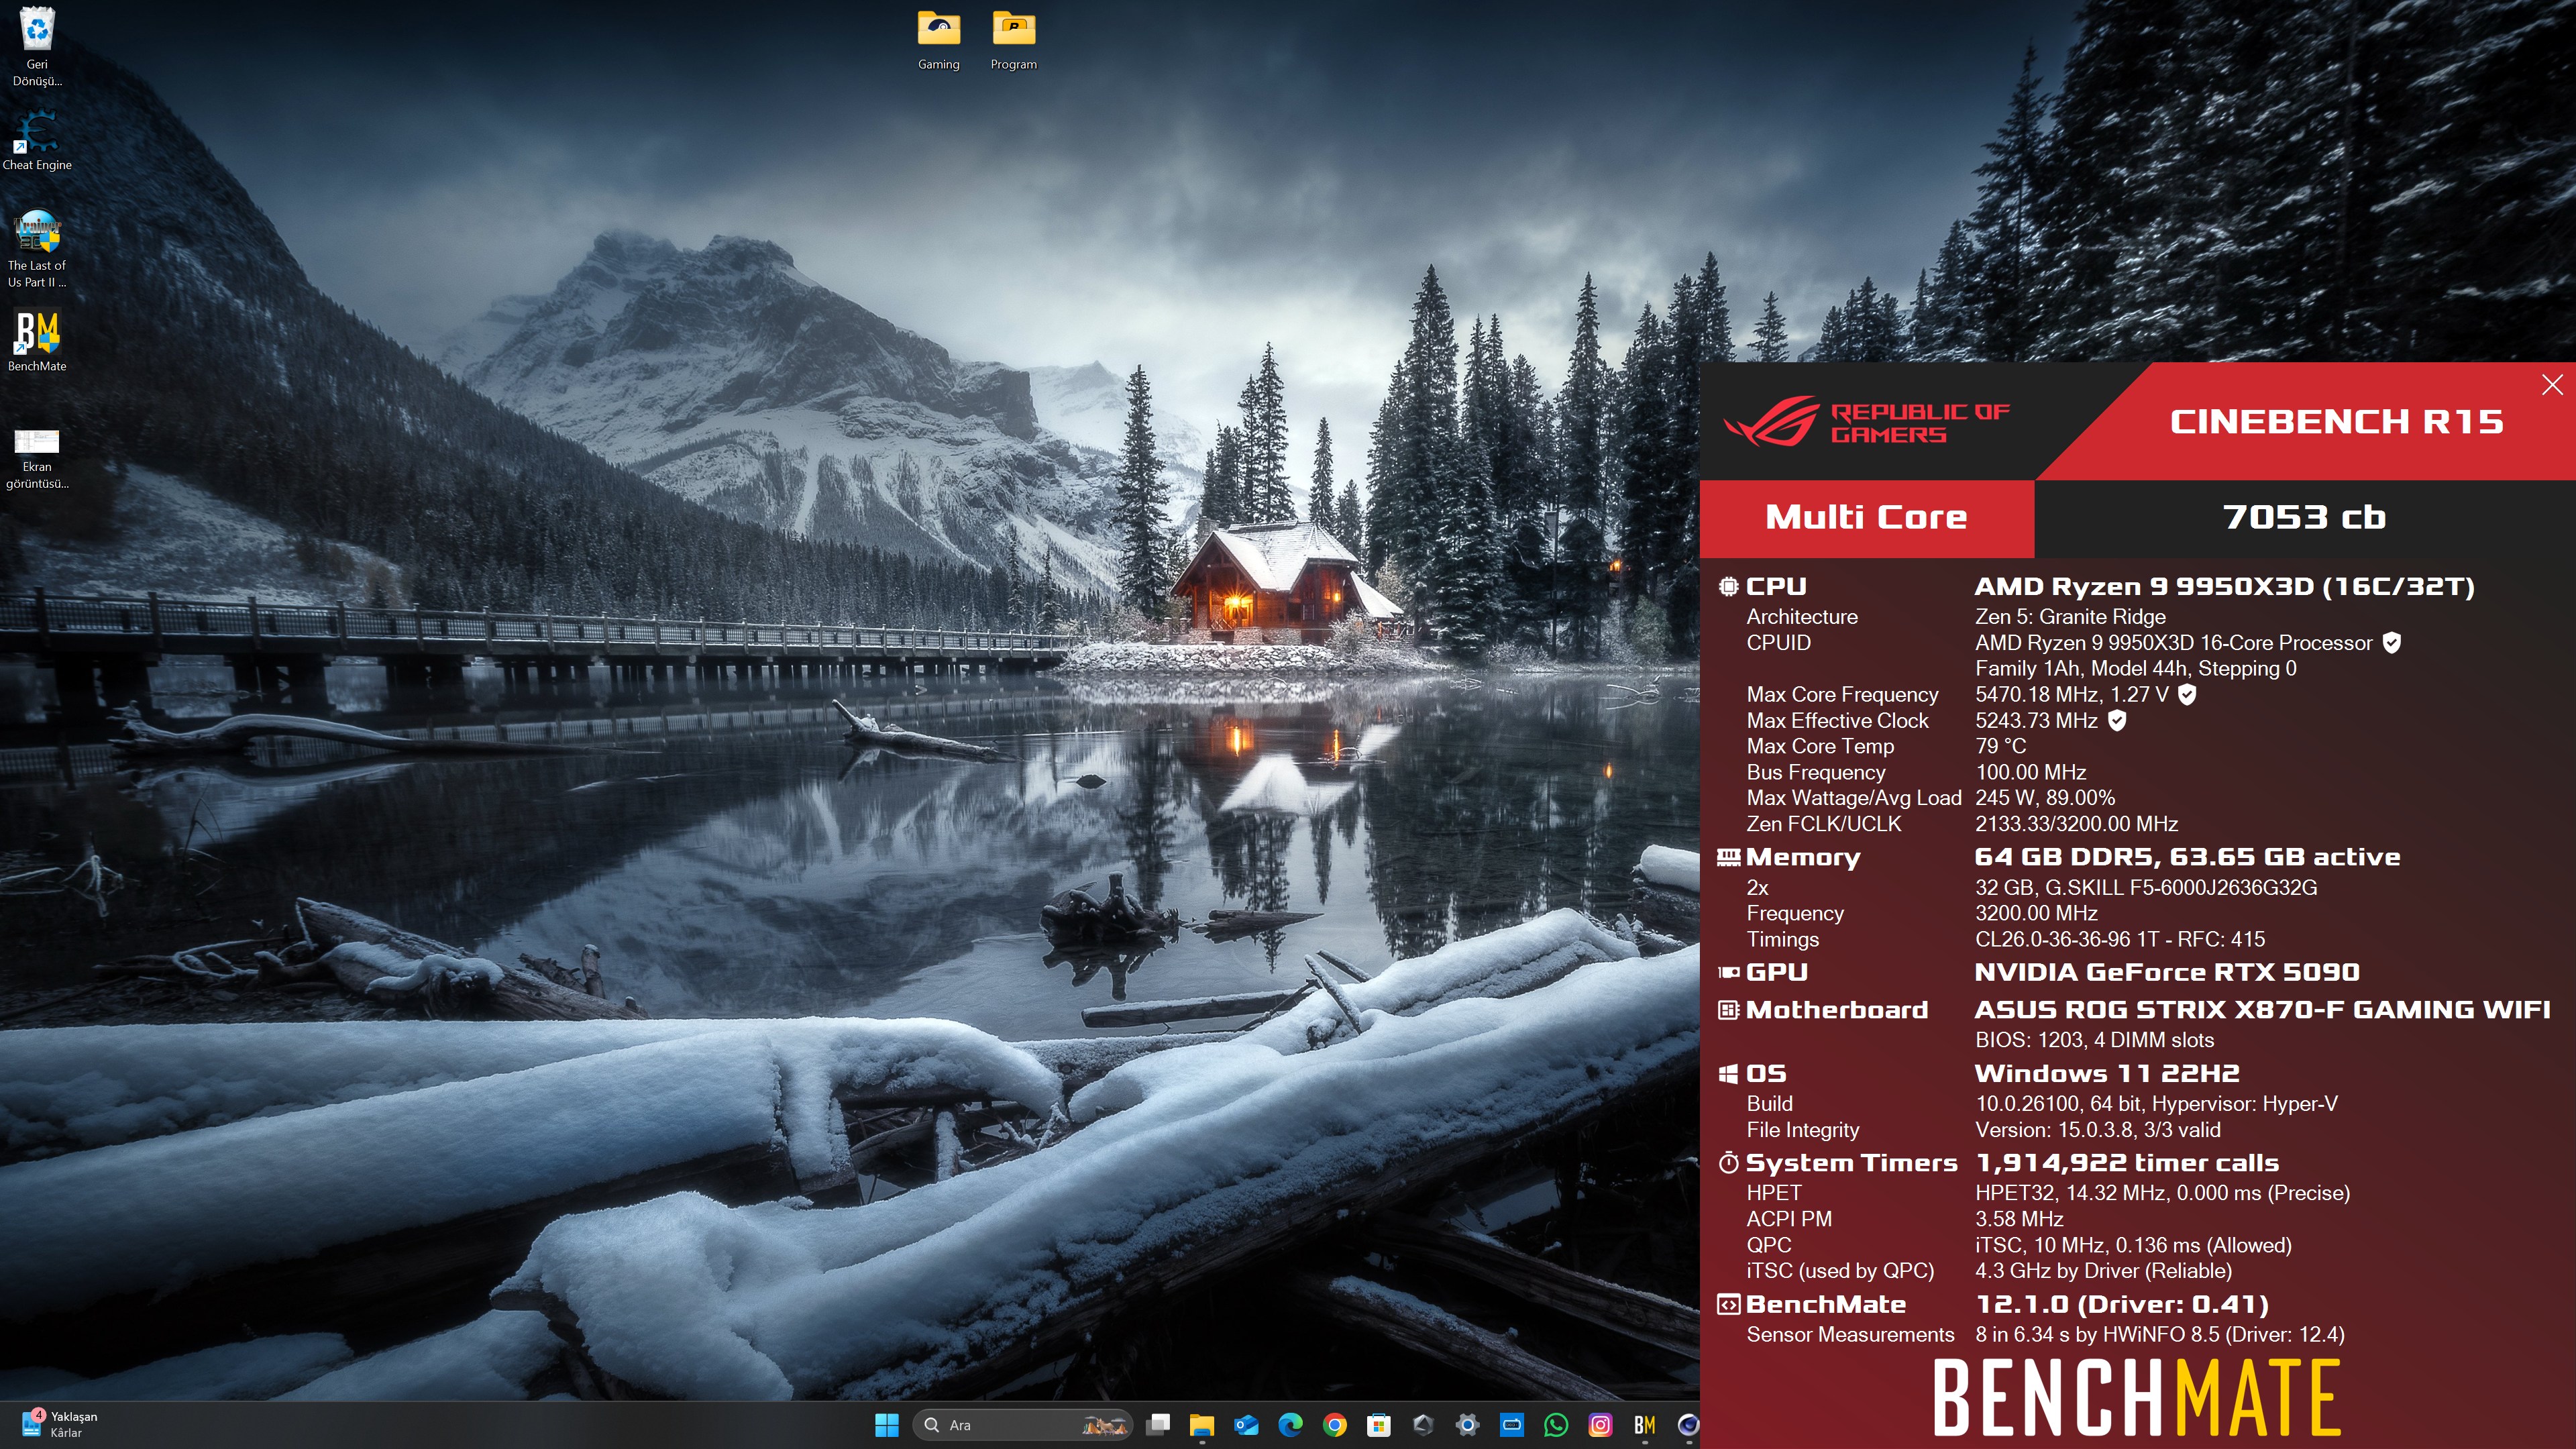Viewport: 2576px width, 1449px height.
Task: Click the Republic of Gamers logo
Action: point(1867,422)
